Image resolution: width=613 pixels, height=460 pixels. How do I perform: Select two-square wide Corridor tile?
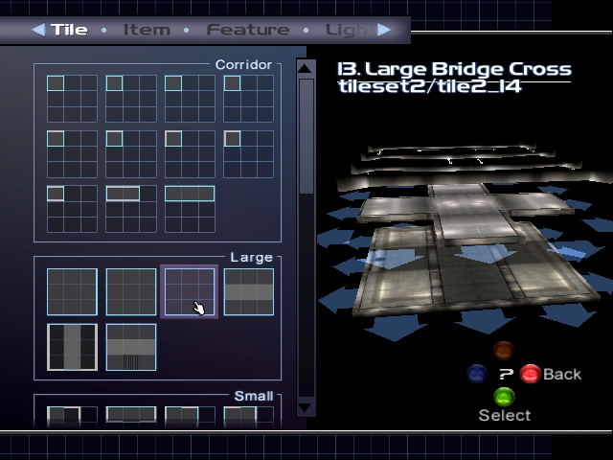click(x=131, y=209)
